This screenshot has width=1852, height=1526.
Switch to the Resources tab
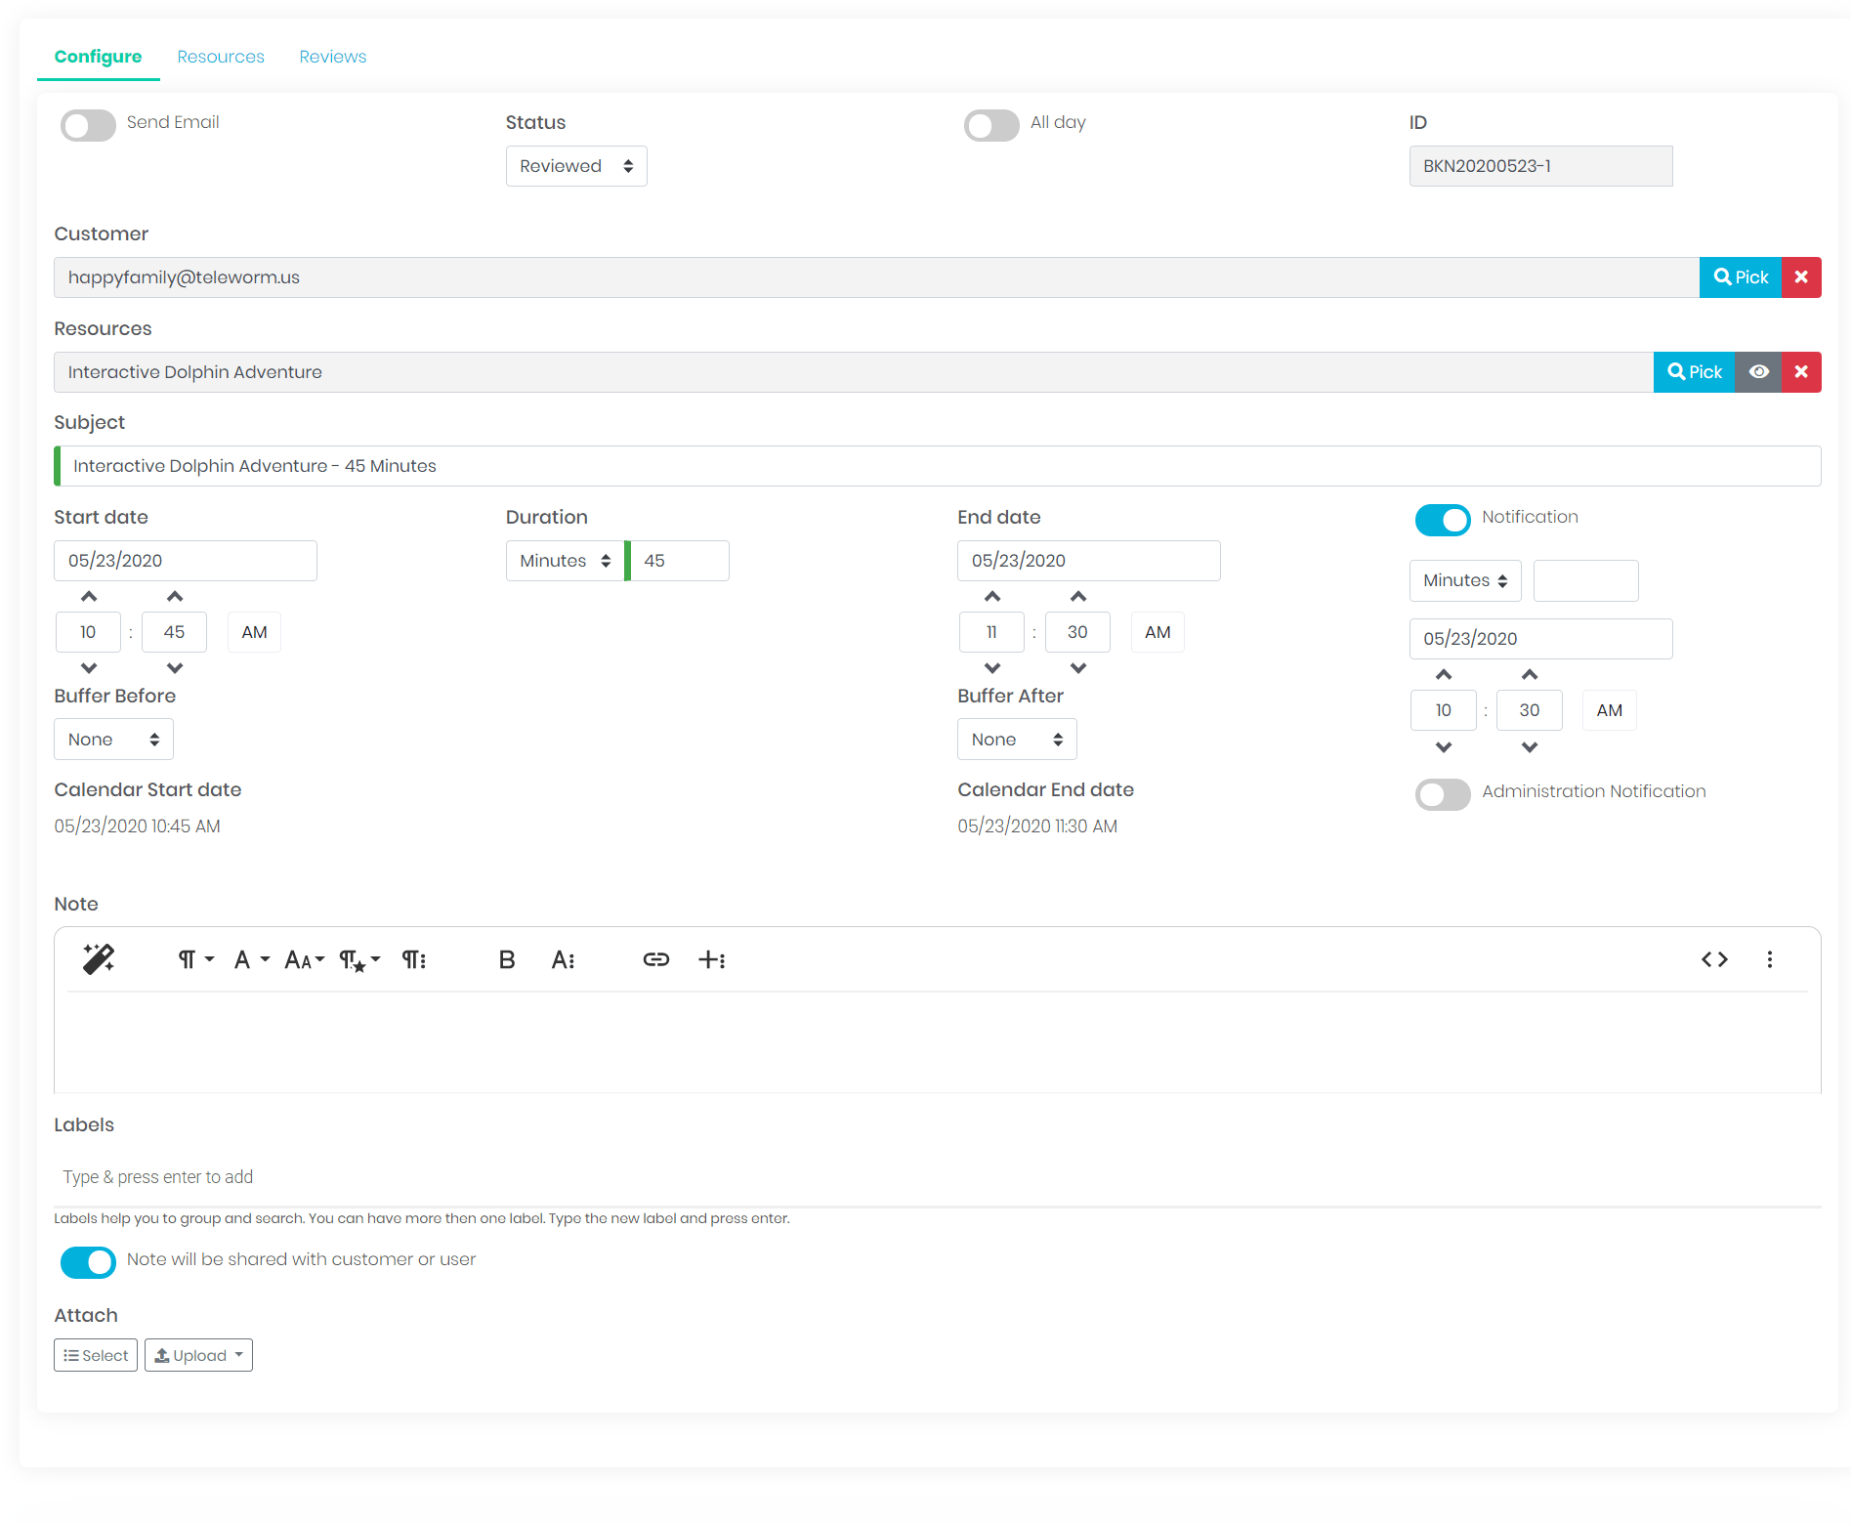point(221,56)
